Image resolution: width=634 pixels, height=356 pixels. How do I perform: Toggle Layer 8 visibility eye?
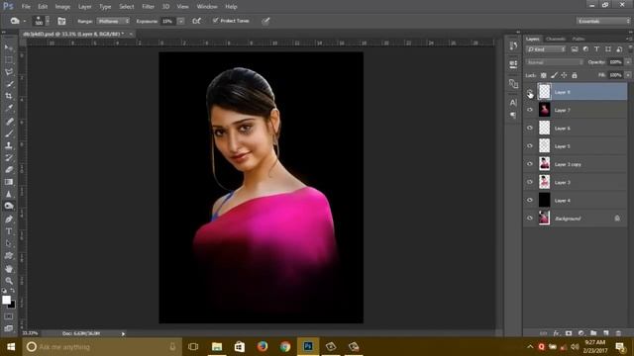[530, 92]
